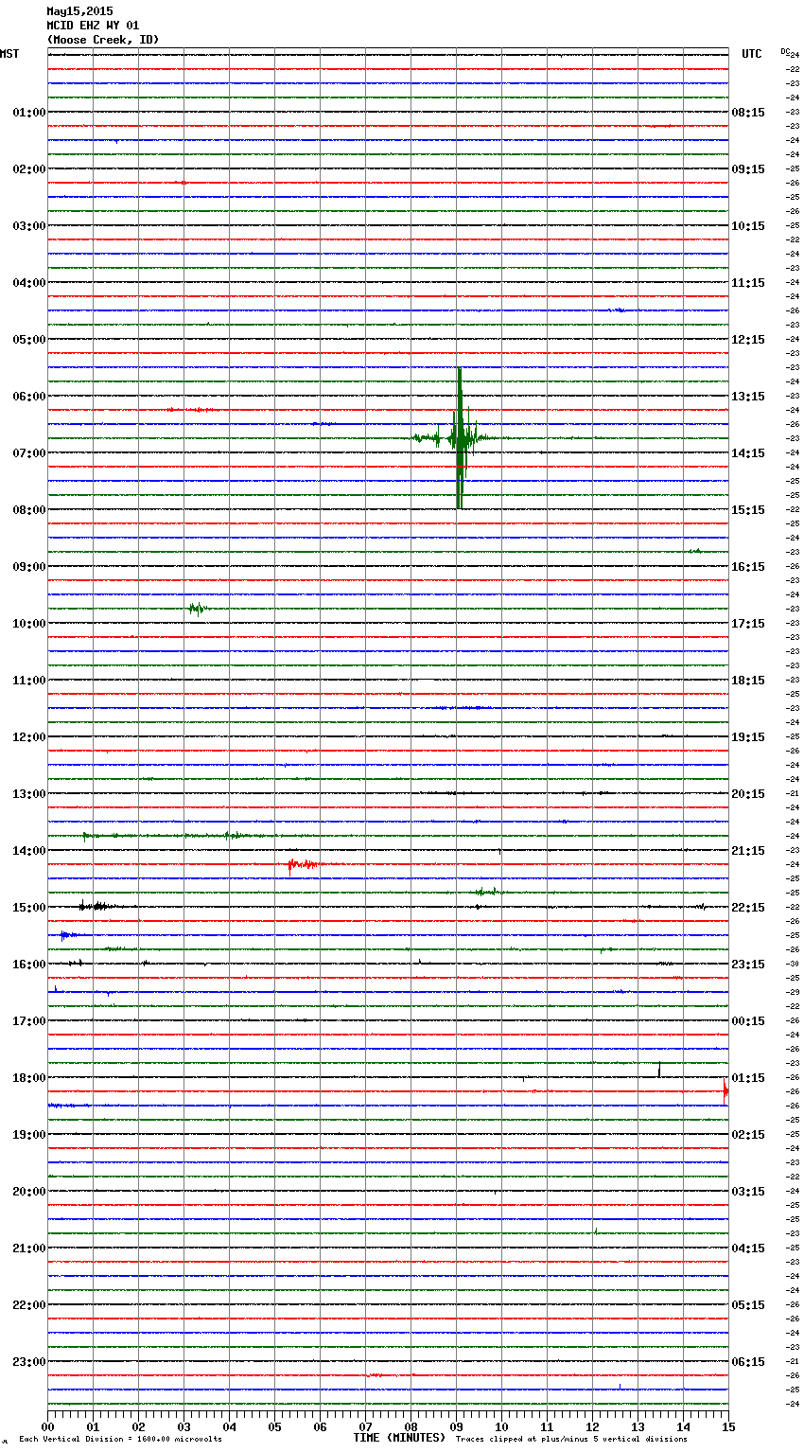The width and height of the screenshot is (804, 1452).
Task: Click the "01:00" MST hour label
Action: 28,113
